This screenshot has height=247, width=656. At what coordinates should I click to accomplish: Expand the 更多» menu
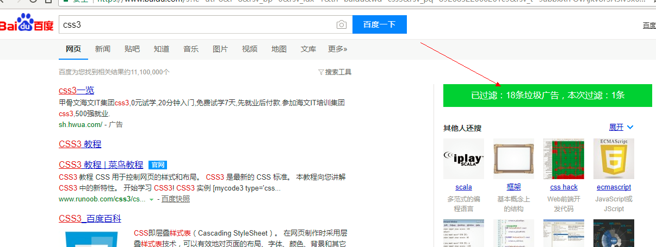tap(338, 49)
